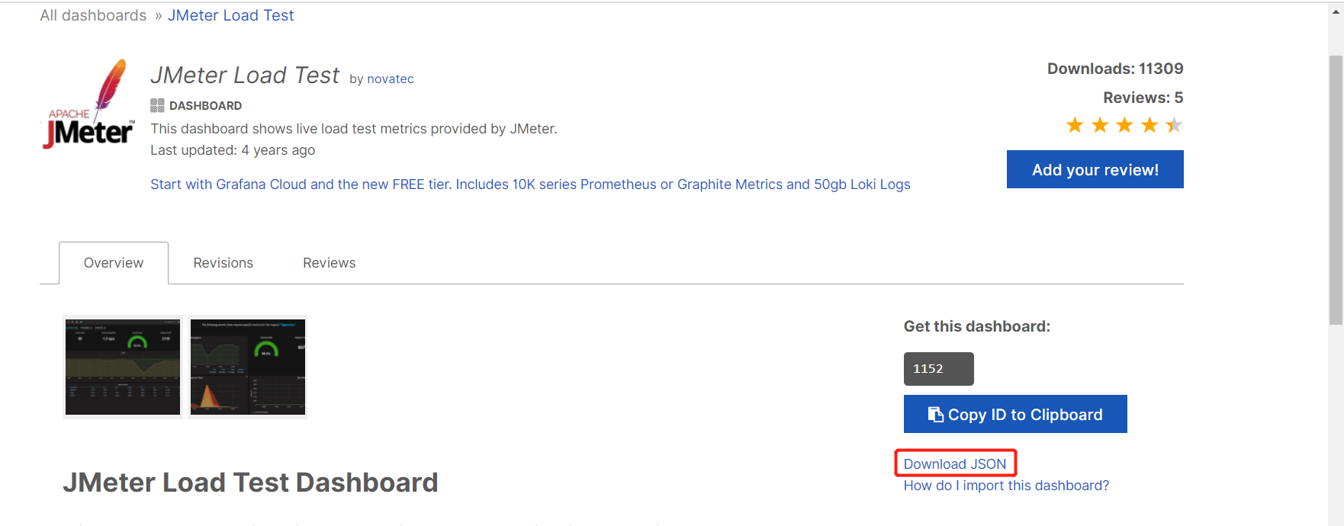Open the Overview tab
The height and width of the screenshot is (526, 1344).
(x=114, y=263)
